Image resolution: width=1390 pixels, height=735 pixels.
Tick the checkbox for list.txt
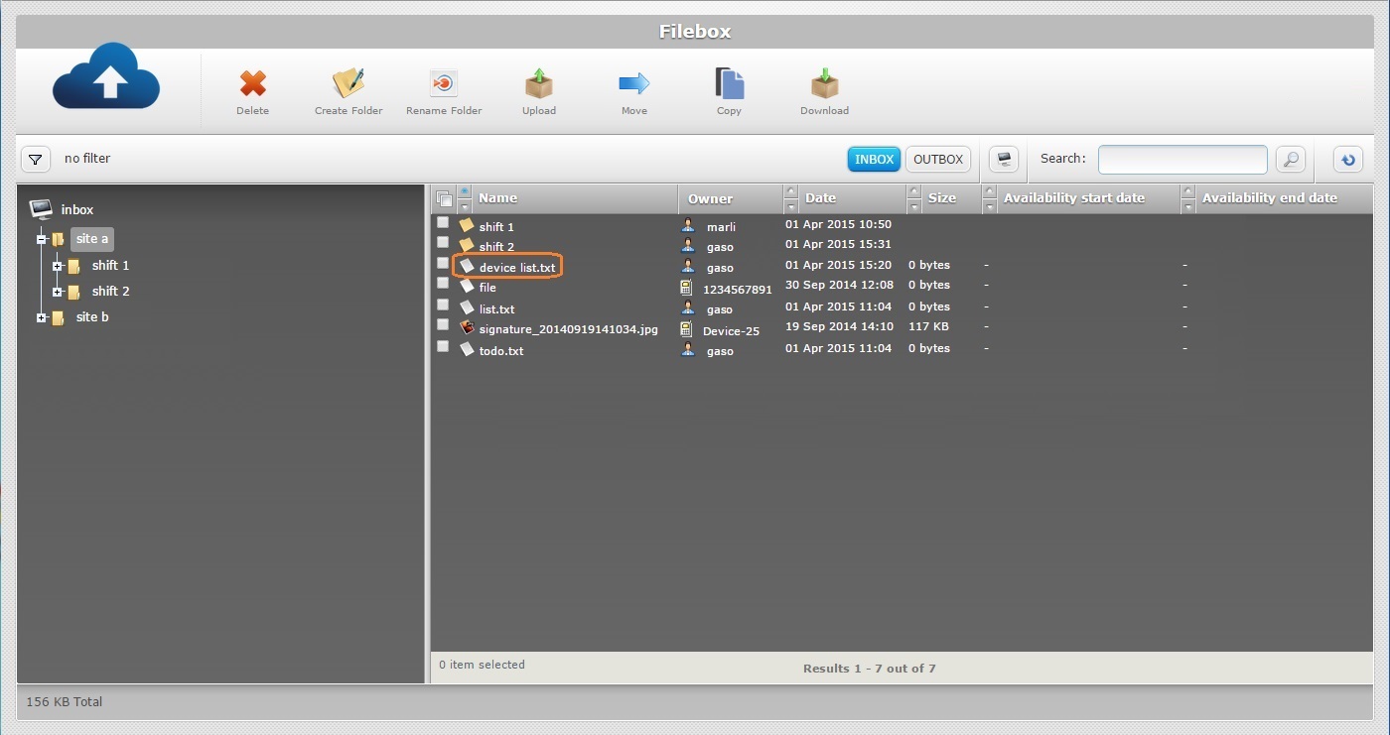point(443,305)
